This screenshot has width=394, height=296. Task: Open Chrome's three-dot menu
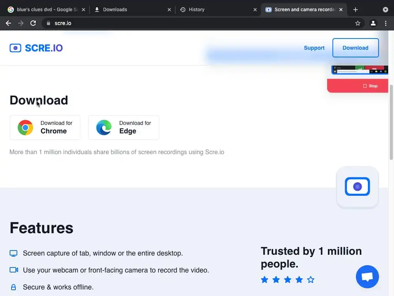(x=386, y=23)
